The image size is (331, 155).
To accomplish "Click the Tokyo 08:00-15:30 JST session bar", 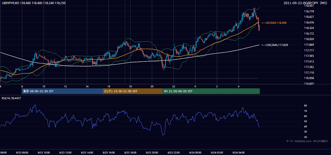I will click(x=62, y=91).
